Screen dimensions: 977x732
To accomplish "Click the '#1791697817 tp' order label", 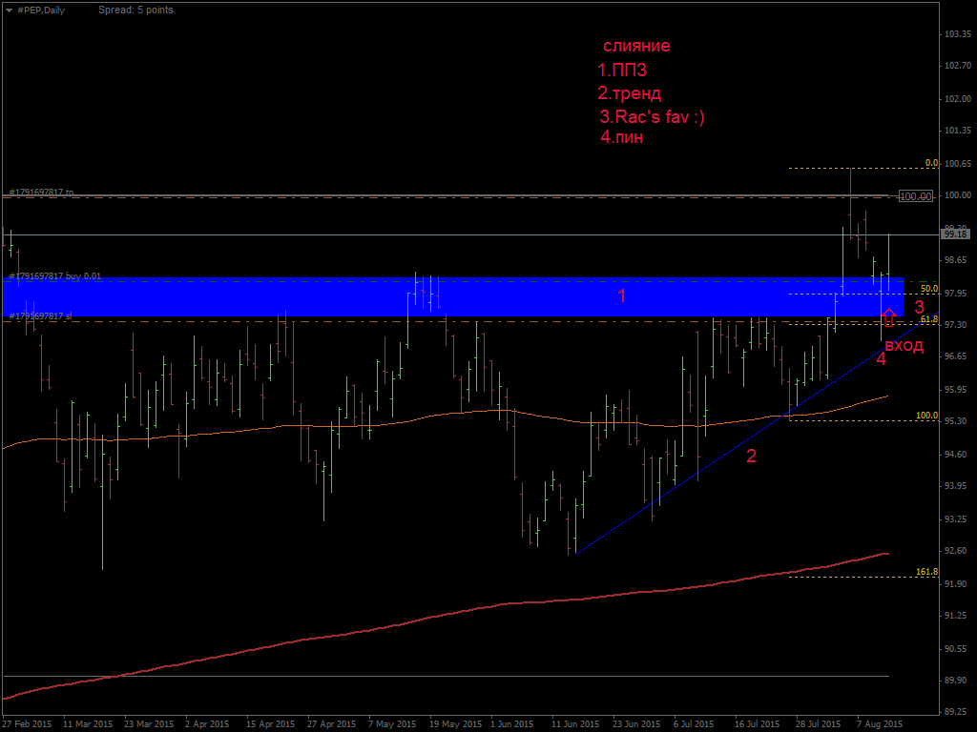I will [x=41, y=192].
